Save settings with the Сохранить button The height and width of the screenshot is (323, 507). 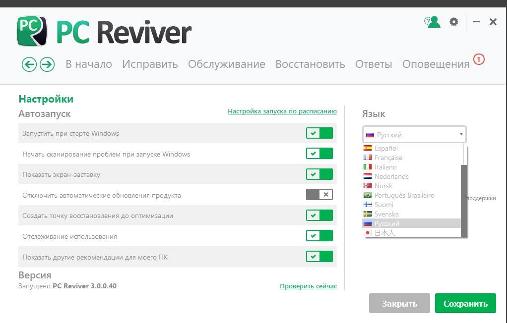[x=465, y=303]
